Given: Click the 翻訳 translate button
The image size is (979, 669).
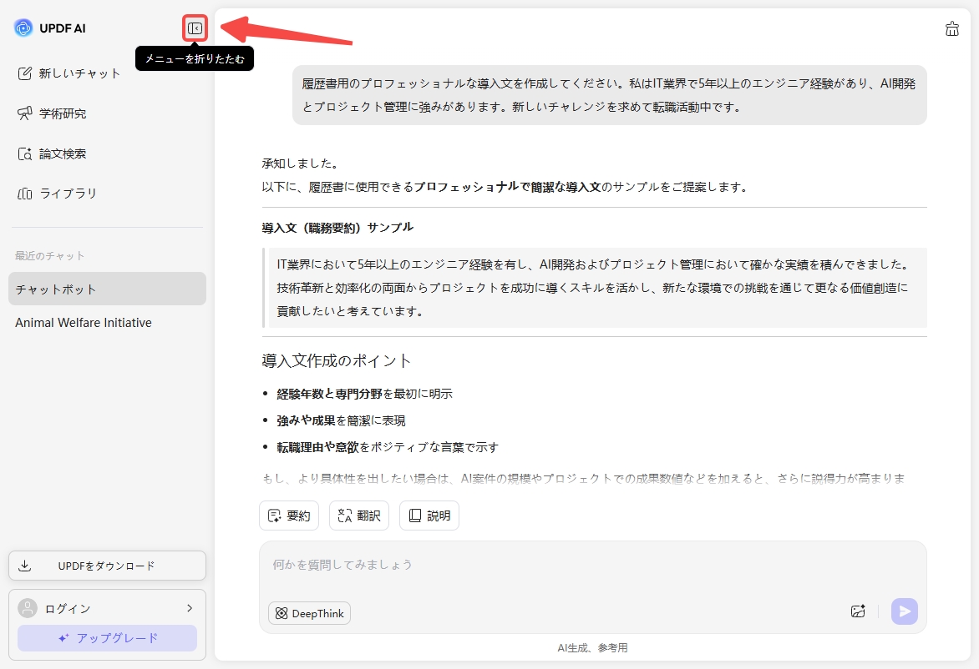Looking at the screenshot, I should 359,516.
